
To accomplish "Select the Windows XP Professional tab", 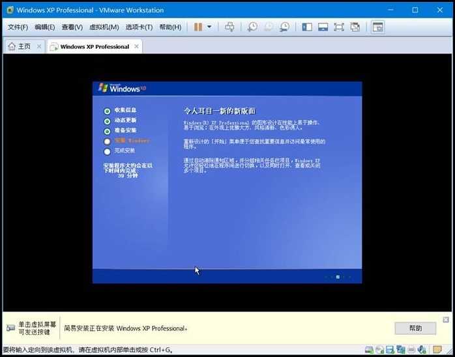I will coord(95,47).
